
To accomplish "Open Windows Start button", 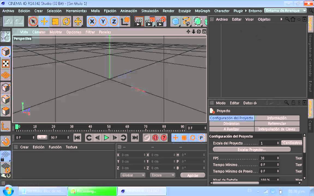I will click(x=8, y=191).
